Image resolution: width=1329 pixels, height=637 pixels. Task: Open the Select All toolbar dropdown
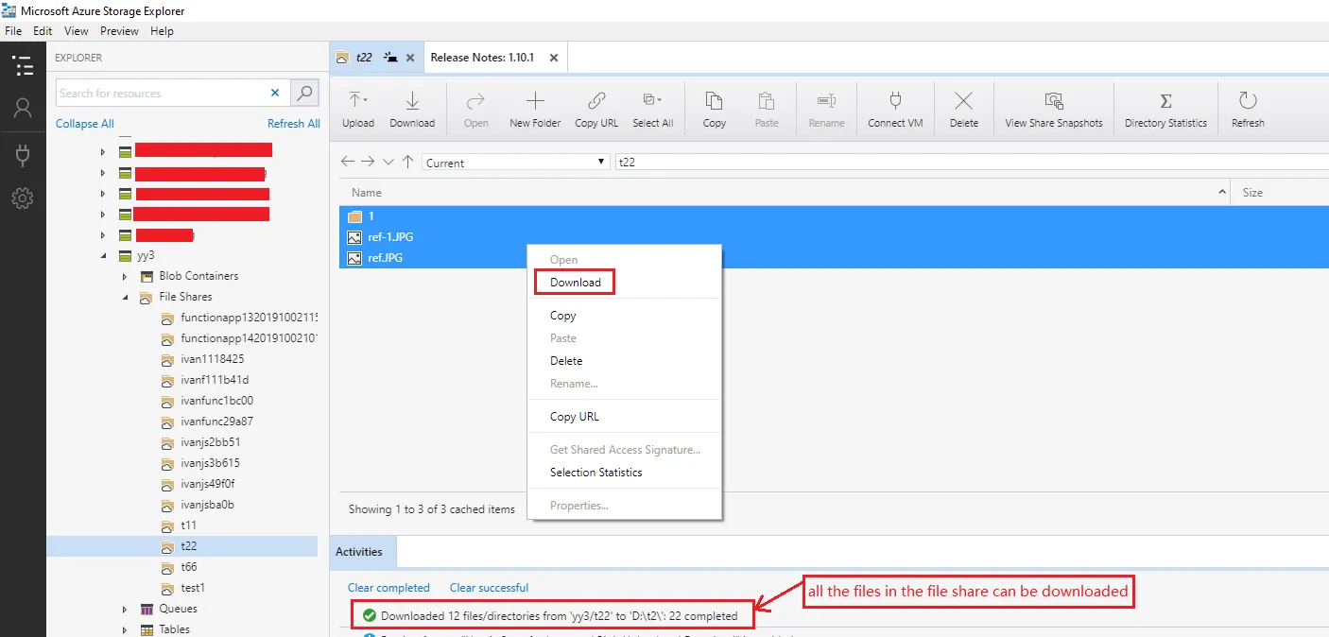(x=652, y=110)
